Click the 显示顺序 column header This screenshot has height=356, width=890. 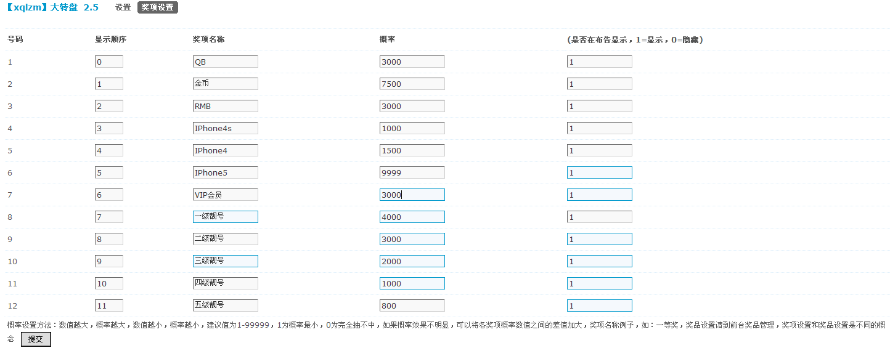pyautogui.click(x=110, y=39)
